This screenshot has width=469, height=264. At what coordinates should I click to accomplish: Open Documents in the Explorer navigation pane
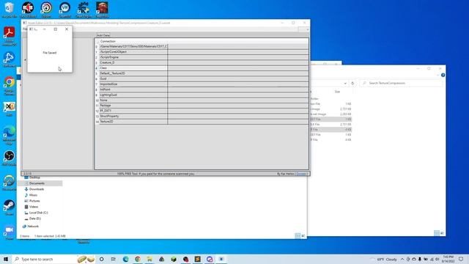pos(37,183)
